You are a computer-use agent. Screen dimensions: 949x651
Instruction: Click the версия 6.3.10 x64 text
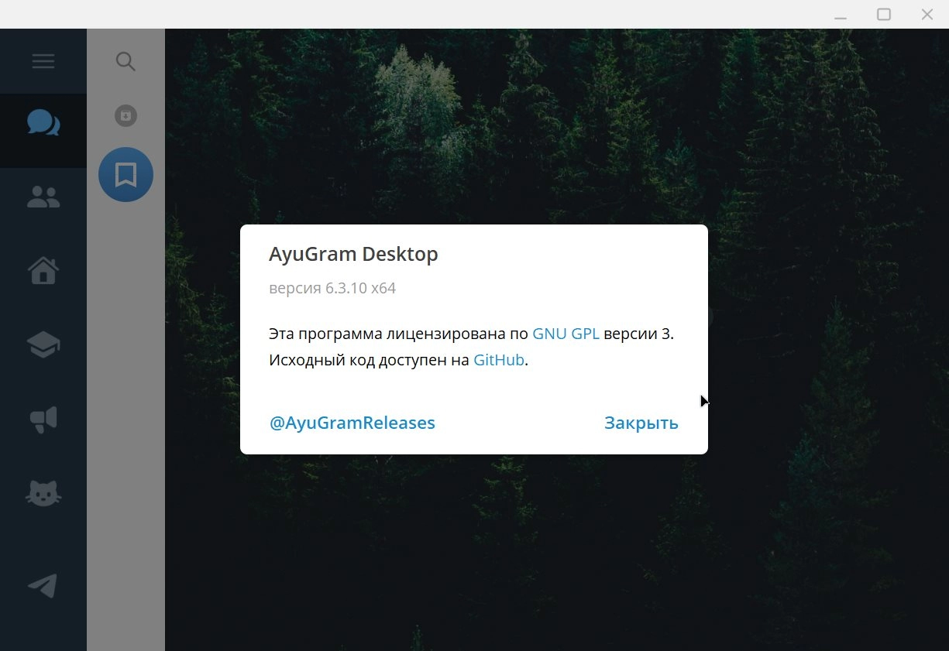332,289
